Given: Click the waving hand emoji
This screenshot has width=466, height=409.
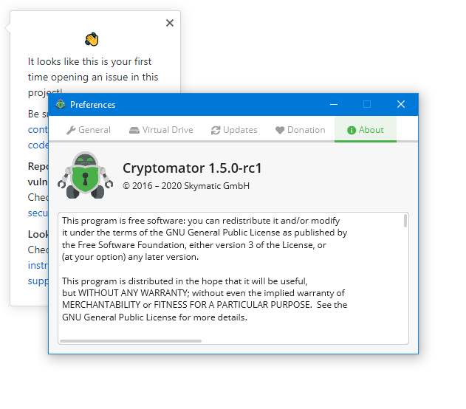Looking at the screenshot, I should coord(92,39).
